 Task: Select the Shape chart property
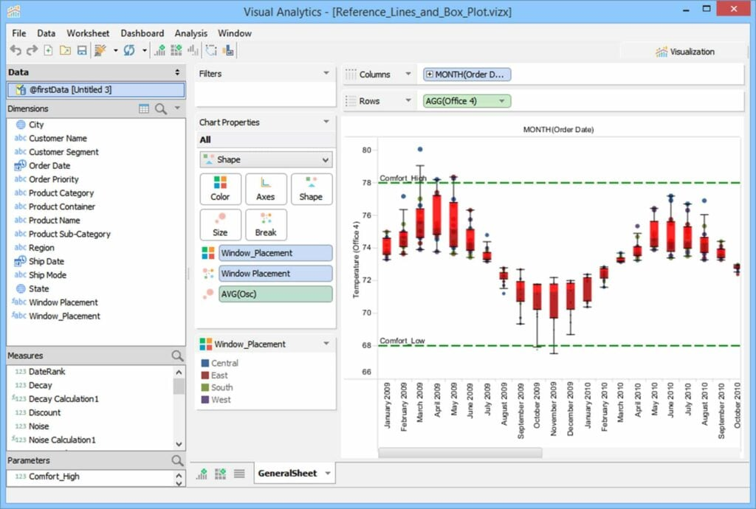[312, 188]
